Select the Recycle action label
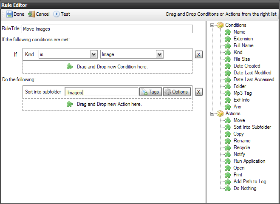 [x=242, y=148]
